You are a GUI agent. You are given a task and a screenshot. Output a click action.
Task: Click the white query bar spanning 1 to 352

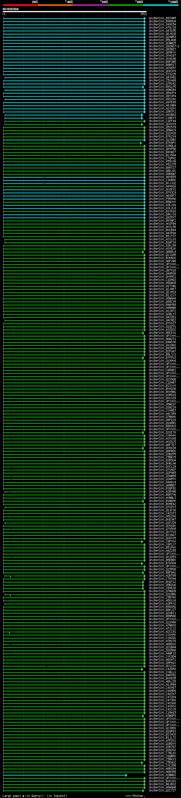pyautogui.click(x=75, y=11)
